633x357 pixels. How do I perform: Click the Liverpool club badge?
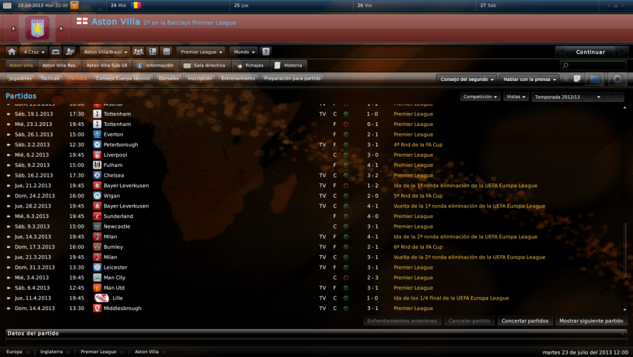point(97,155)
